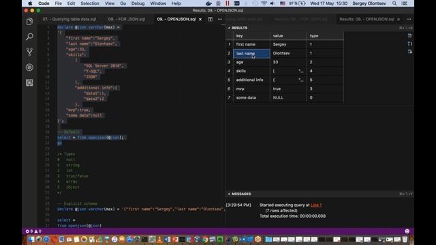This screenshot has height=245, width=436.
Task: Open the Explorer view in the activity bar
Action: click(x=29, y=21)
